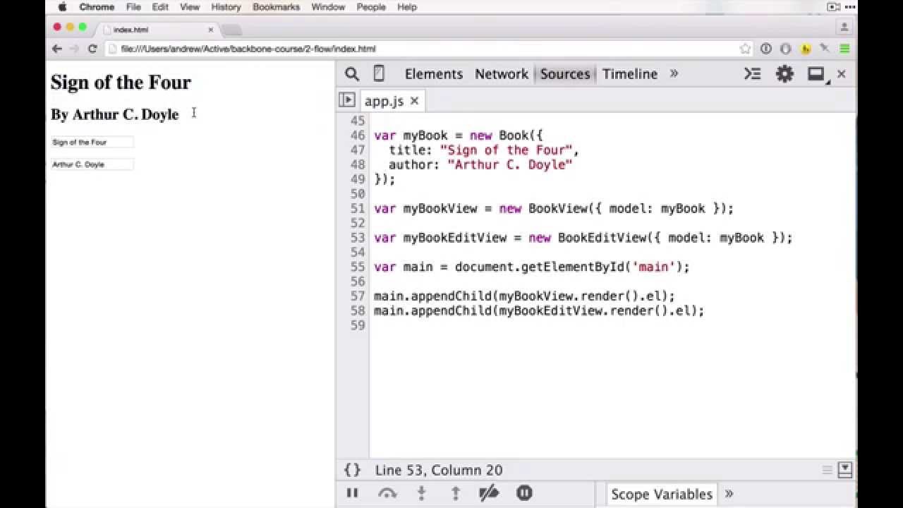The width and height of the screenshot is (903, 508).
Task: Open the Edit menu
Action: [160, 7]
